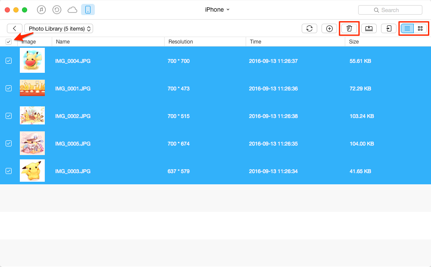Click the Search field

(x=390, y=10)
